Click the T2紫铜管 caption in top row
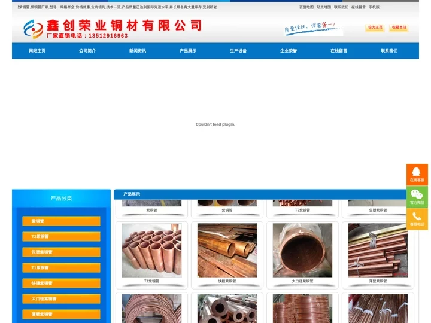Viewport: 431px width, 323px height. tap(302, 210)
